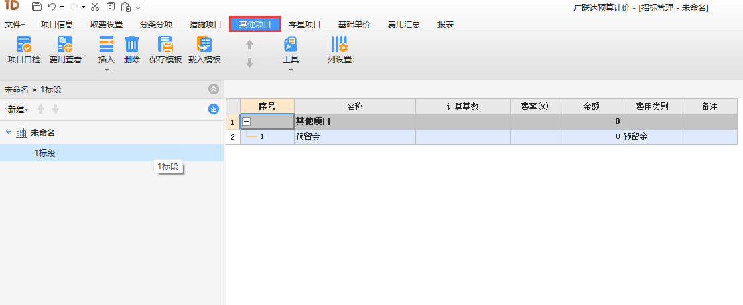Click the Copy icon
Screen dimensions: 743x305
coord(111,7)
